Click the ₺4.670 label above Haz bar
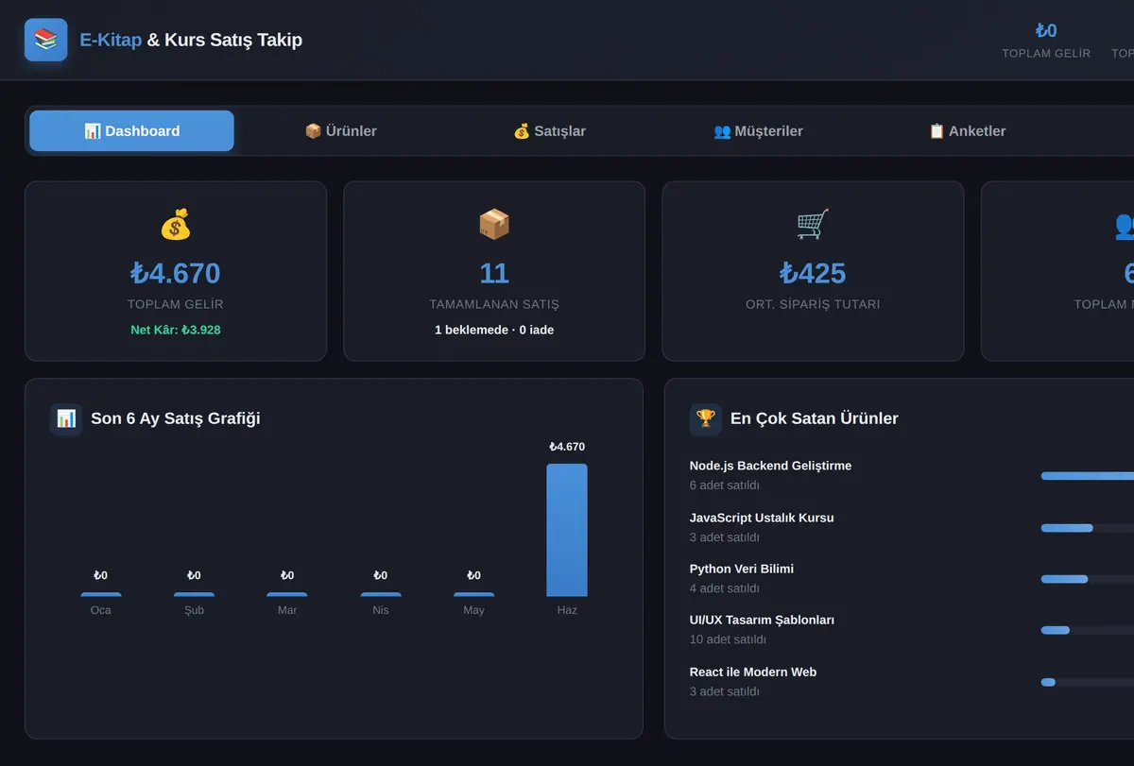 pos(567,447)
